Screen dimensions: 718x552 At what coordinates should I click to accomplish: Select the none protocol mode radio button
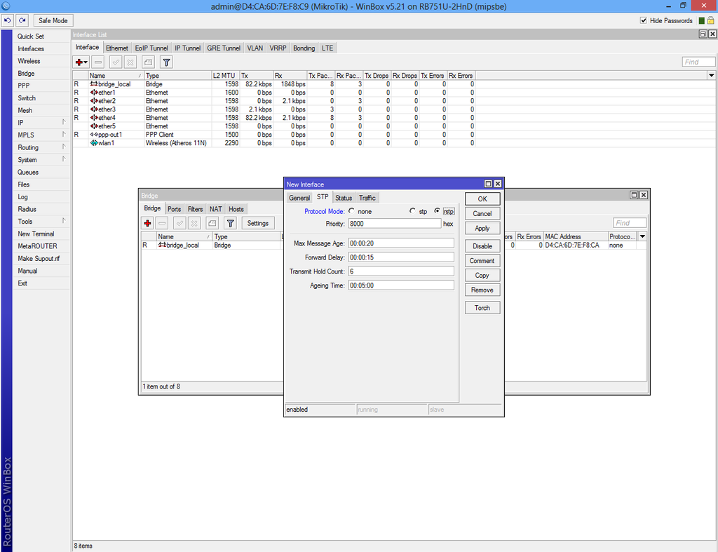351,210
